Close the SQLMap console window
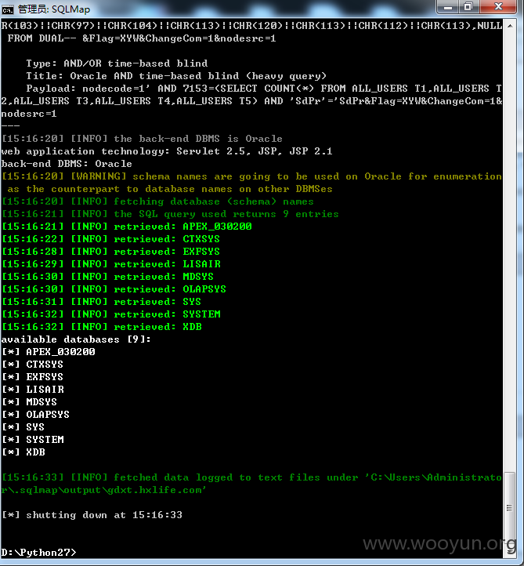This screenshot has height=566, width=524. click(498, 7)
